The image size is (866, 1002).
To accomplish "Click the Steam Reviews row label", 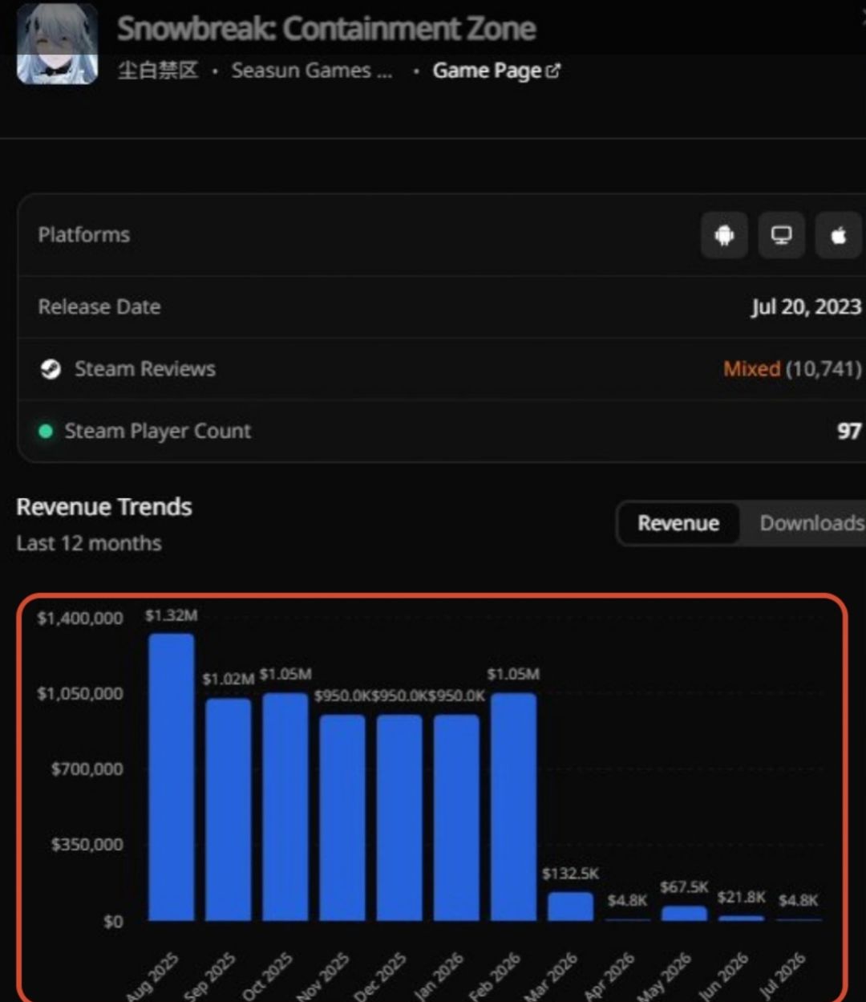I will pos(145,369).
